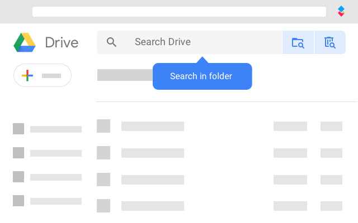Select the second sidebar item icon
Viewport: 358px width, 223px height.
pos(18,153)
